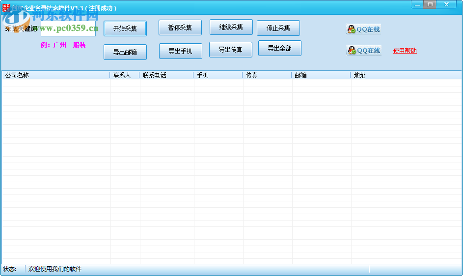Export mobile numbers via 导出手机
The width and height of the screenshot is (463, 276).
180,51
